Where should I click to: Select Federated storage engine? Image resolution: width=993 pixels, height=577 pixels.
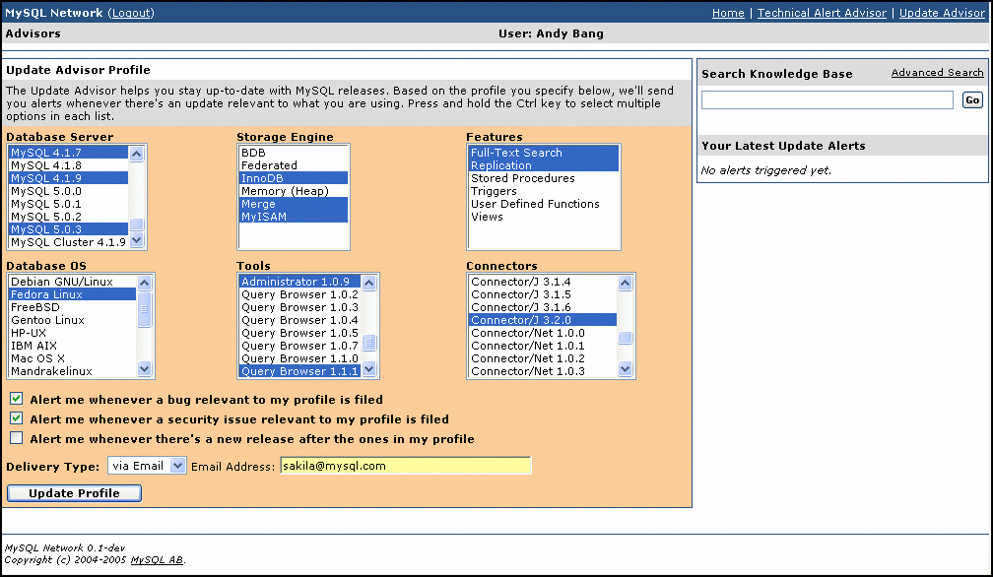coord(294,165)
